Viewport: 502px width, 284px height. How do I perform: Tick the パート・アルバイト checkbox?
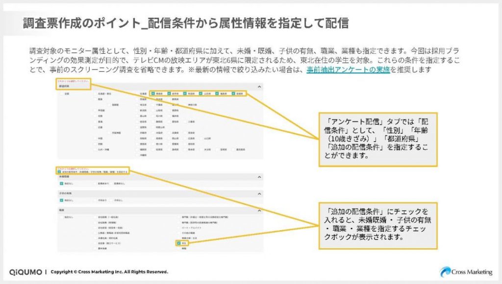178,228
